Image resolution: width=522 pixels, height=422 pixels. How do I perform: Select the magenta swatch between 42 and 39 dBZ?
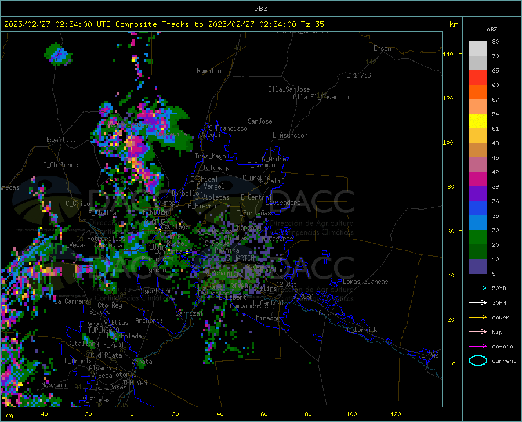pyautogui.click(x=478, y=179)
